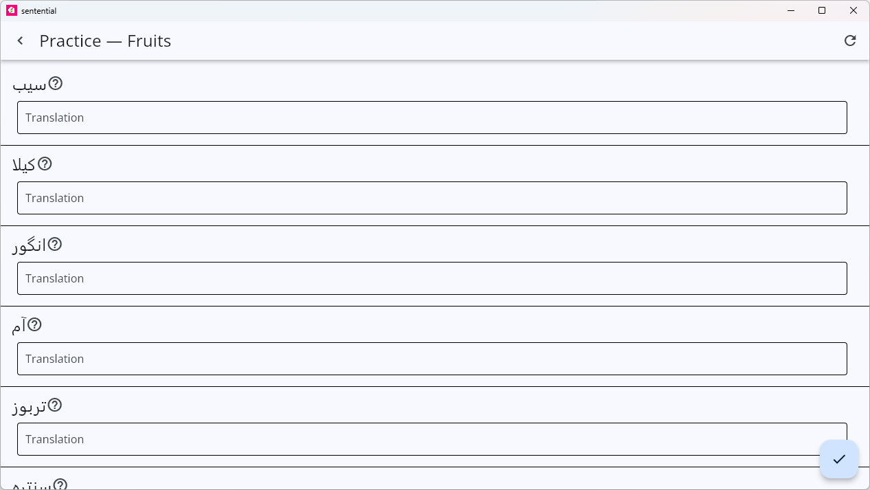Submit answers with the checkmark button
The image size is (870, 490).
839,459
